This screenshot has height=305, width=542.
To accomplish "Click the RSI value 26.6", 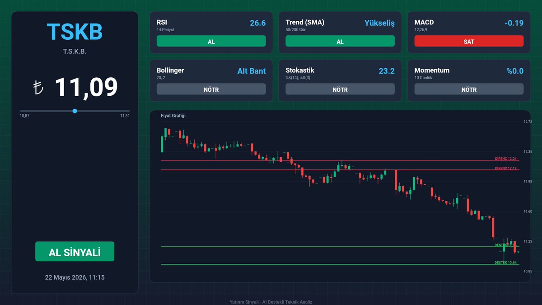I will (x=257, y=23).
